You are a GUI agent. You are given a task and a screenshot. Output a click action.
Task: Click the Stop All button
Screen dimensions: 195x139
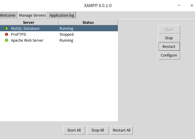tap(98, 130)
